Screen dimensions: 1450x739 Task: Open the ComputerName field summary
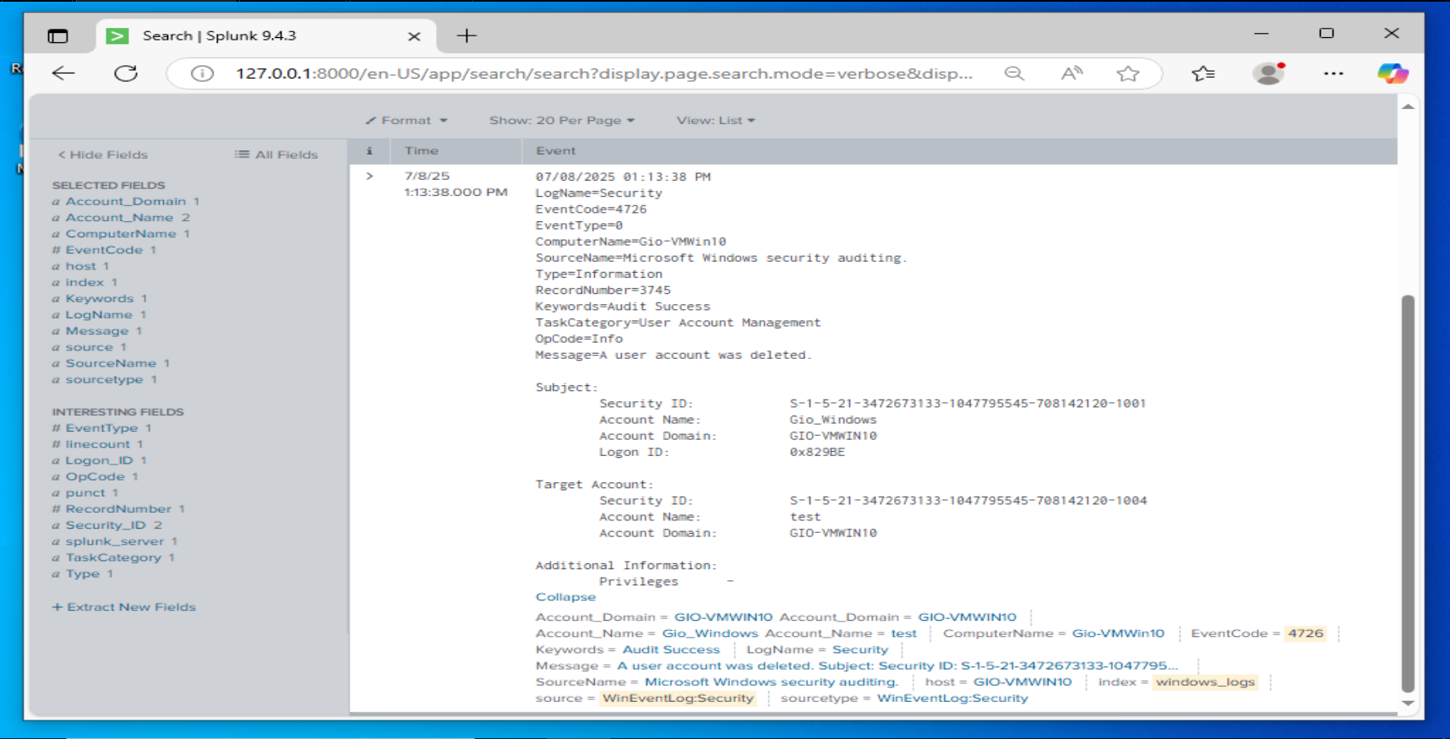tap(121, 233)
